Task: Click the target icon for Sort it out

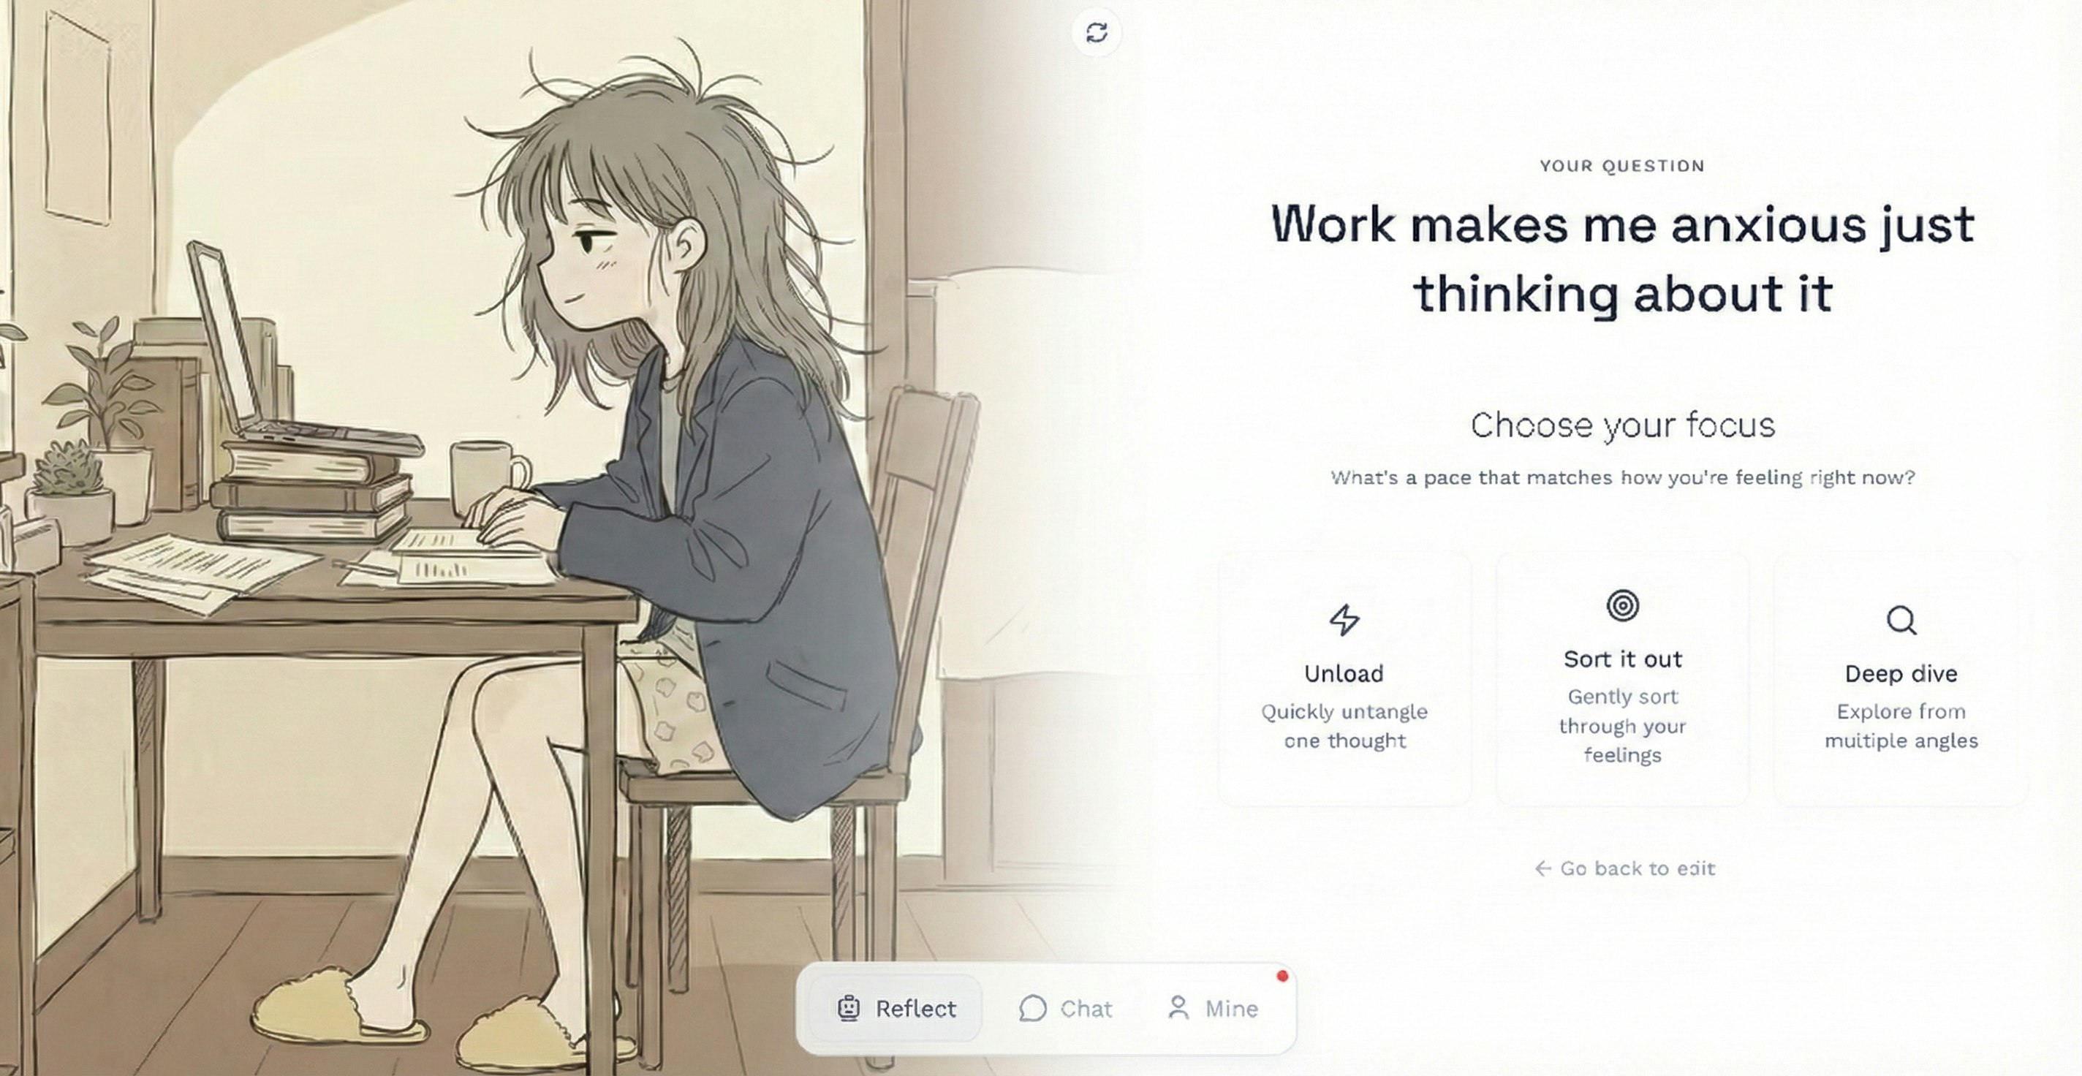Action: pos(1622,605)
